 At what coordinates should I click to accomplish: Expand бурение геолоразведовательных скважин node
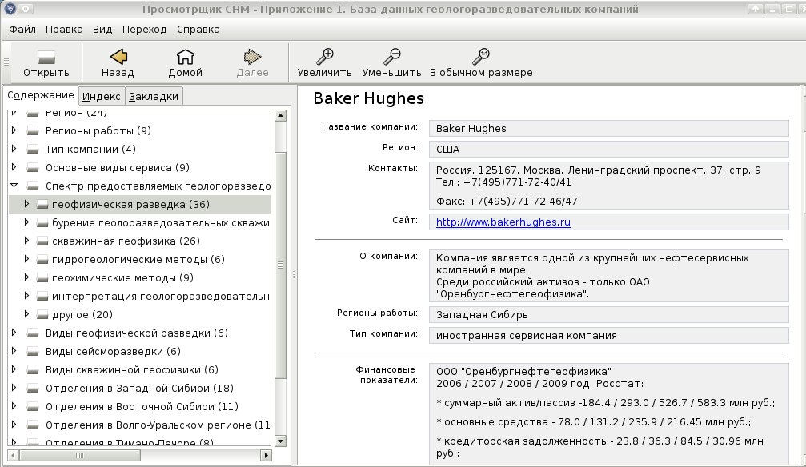tap(26, 222)
